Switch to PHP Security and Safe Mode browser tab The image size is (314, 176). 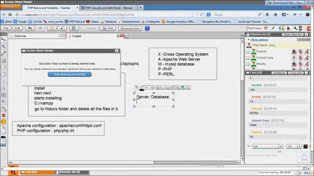click(x=108, y=8)
